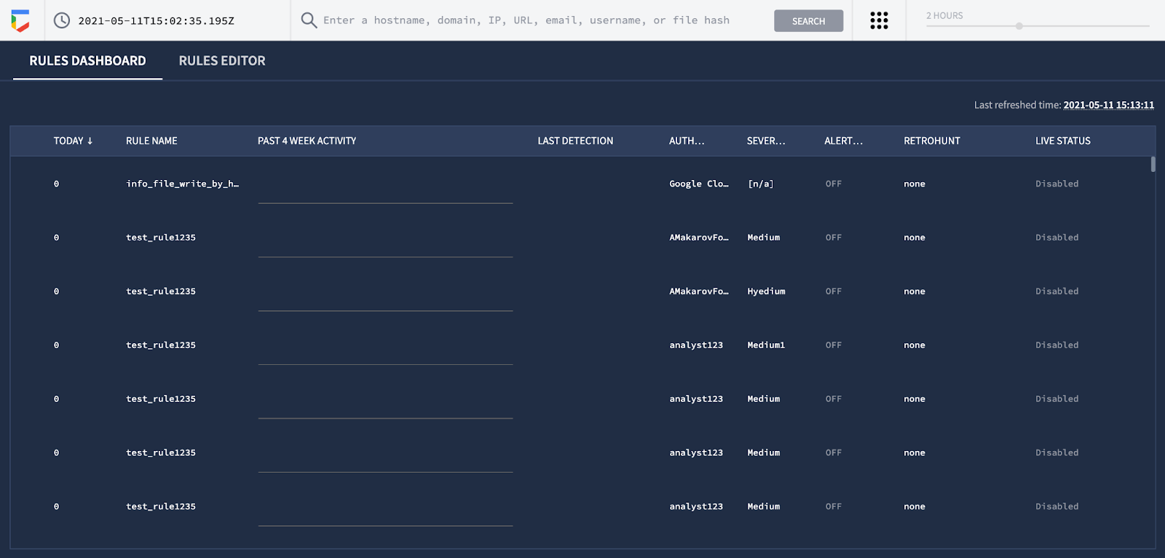The image size is (1165, 558).
Task: Open test_rule1235 with Hyedium severity
Action: tap(161, 291)
